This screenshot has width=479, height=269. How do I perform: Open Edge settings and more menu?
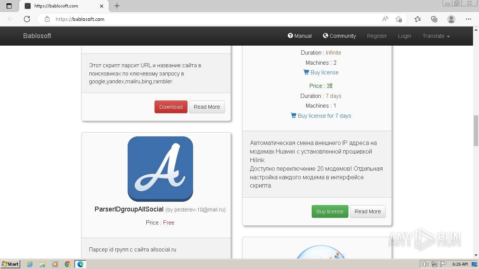(x=469, y=19)
